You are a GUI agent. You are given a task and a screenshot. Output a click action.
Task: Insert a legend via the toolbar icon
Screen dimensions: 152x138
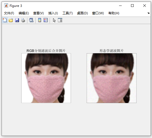(x=45, y=20)
